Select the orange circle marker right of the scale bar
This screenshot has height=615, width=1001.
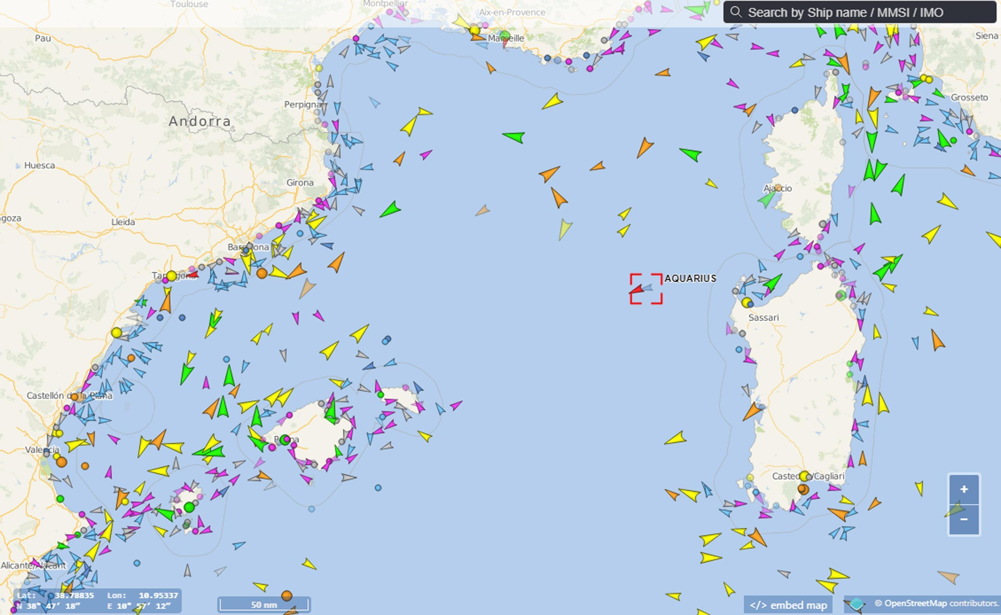(287, 596)
